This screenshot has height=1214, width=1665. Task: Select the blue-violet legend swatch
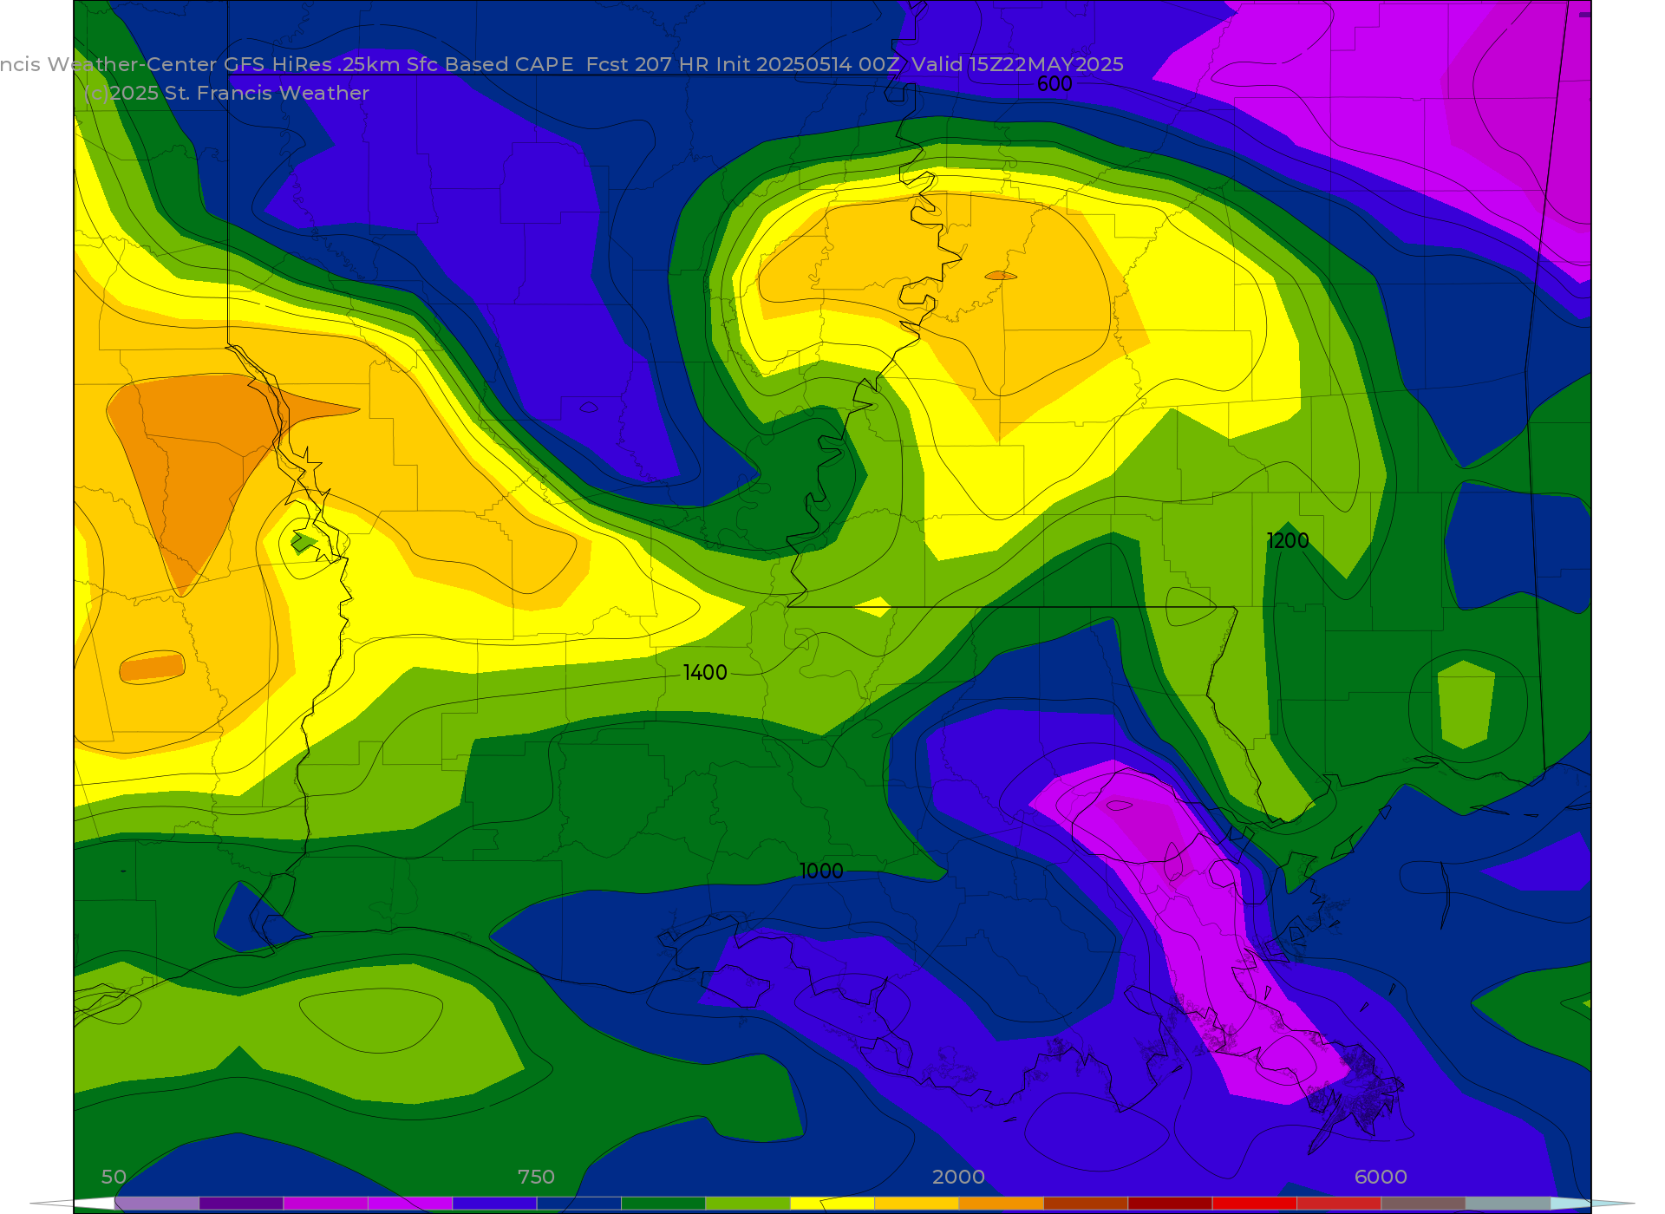pyautogui.click(x=494, y=1203)
